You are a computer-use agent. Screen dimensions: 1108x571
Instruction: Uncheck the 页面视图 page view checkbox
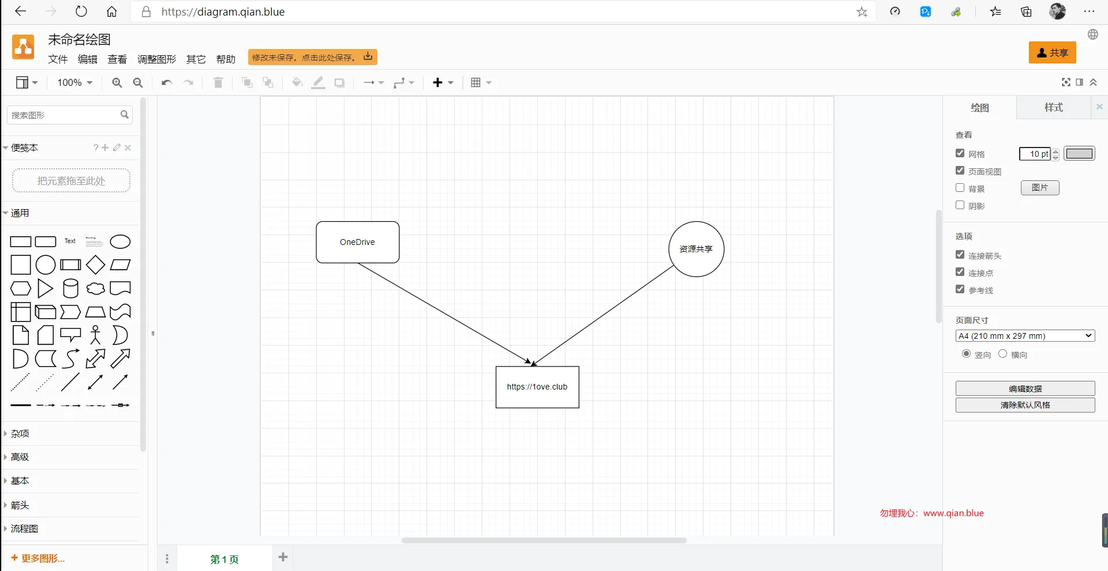[x=960, y=171]
